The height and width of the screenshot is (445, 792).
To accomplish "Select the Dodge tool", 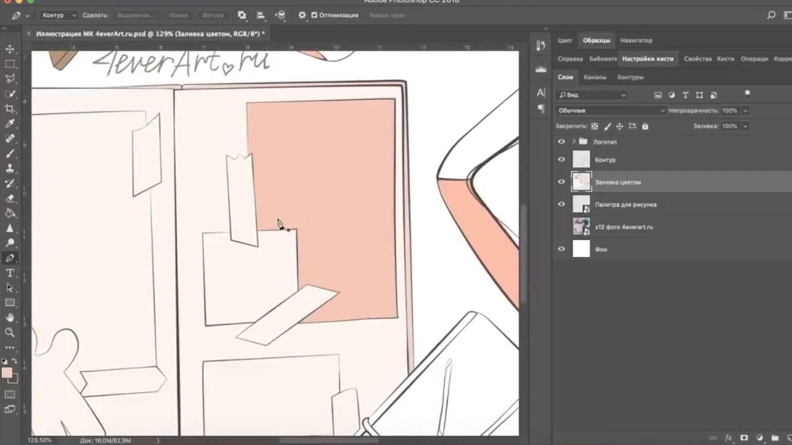I will 10,243.
